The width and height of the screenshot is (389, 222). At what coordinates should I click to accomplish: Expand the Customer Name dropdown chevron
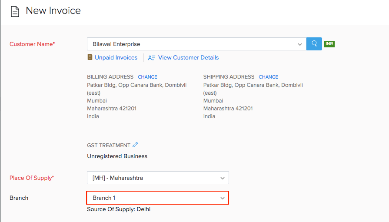pos(300,44)
